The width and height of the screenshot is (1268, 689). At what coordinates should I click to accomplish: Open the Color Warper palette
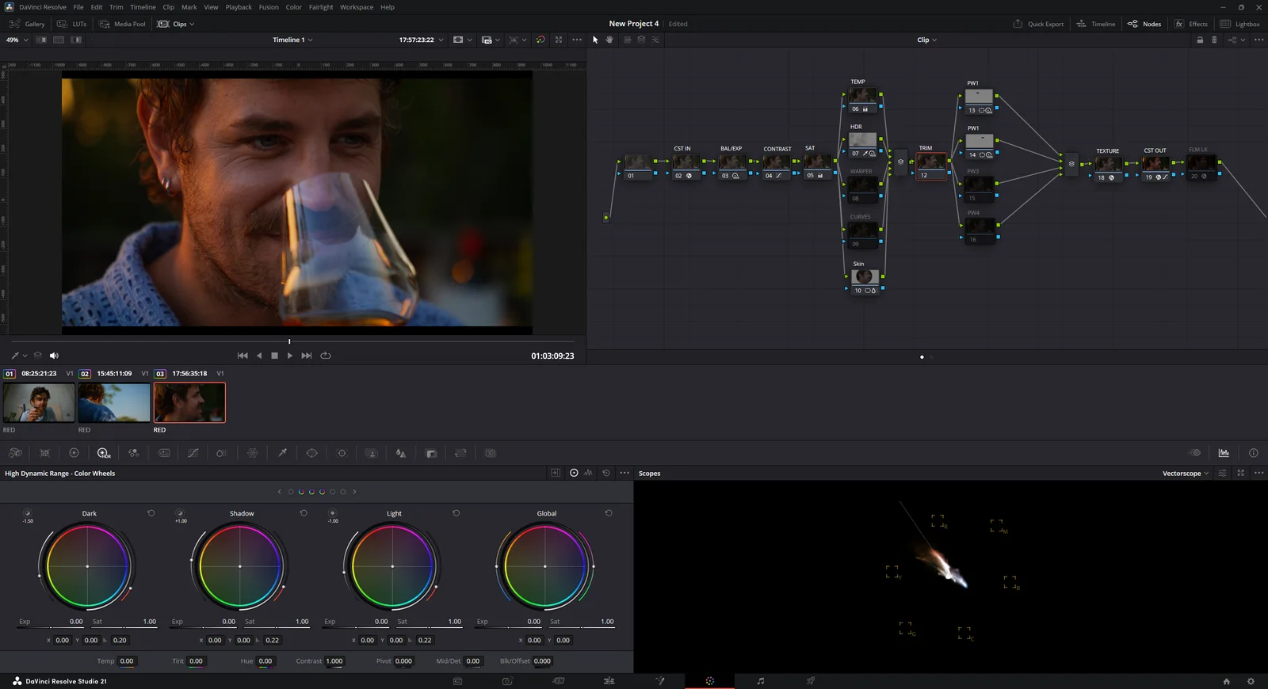pos(252,453)
